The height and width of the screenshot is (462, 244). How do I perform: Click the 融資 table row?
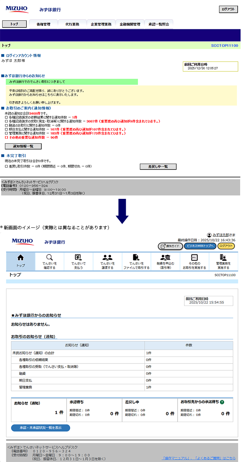(x=122, y=374)
